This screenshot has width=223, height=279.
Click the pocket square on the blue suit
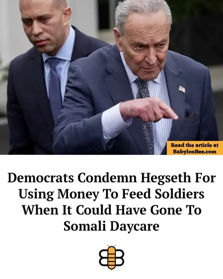coord(191,114)
